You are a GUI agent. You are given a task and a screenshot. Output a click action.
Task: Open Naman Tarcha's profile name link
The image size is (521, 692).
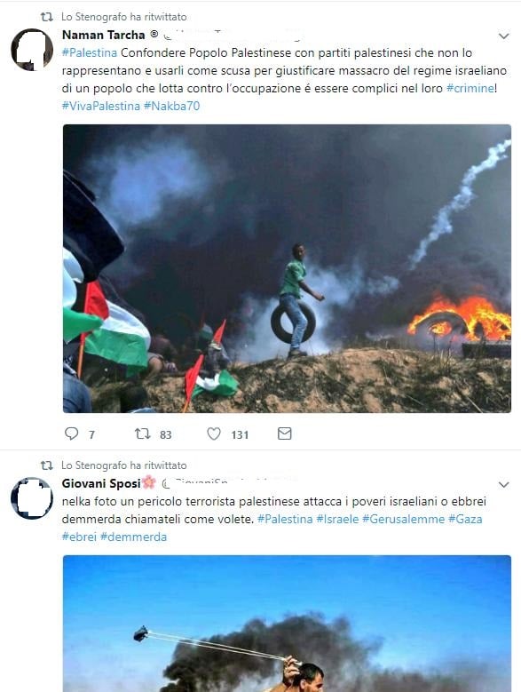click(104, 35)
